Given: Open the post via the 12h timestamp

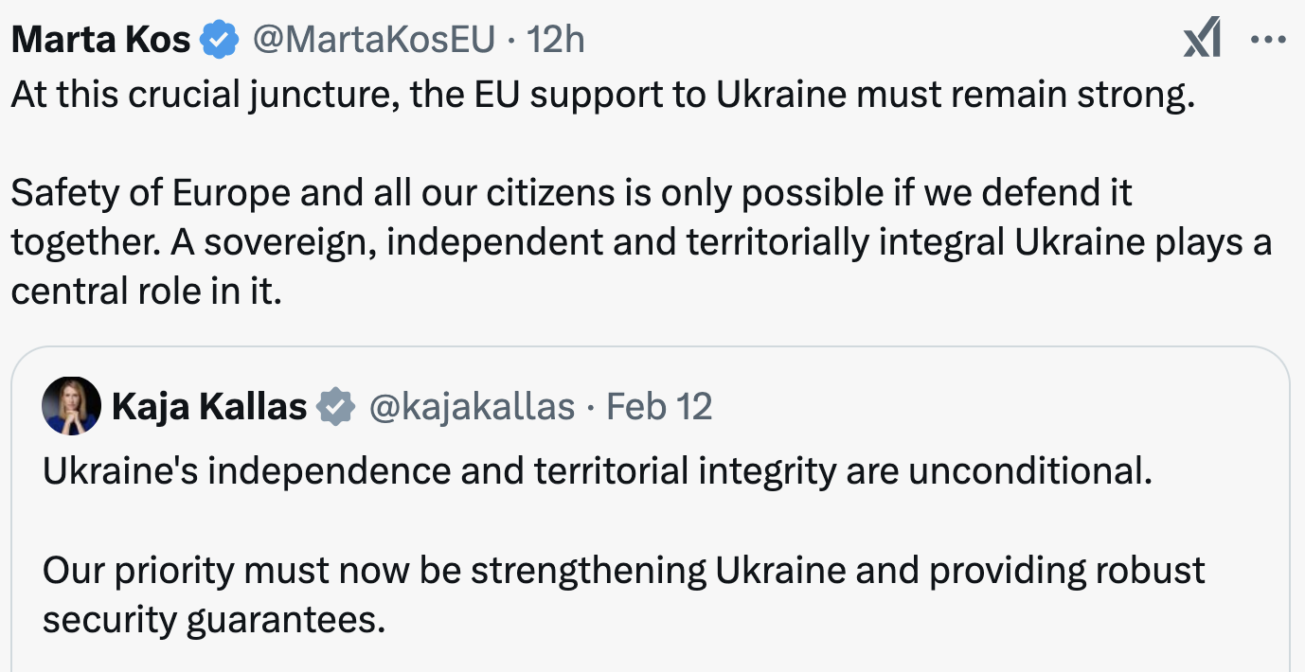Looking at the screenshot, I should point(556,40).
